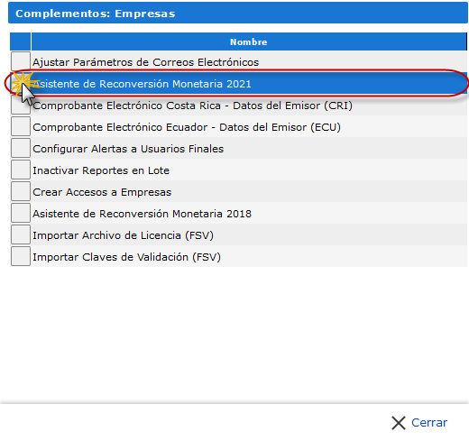469x441 pixels.
Task: Click the Nombre column header
Action: tap(249, 41)
